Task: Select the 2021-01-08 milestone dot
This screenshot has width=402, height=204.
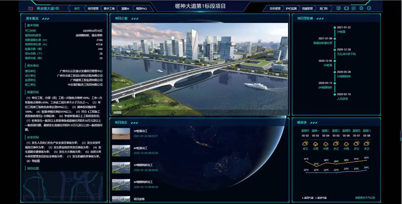Action: click(335, 38)
